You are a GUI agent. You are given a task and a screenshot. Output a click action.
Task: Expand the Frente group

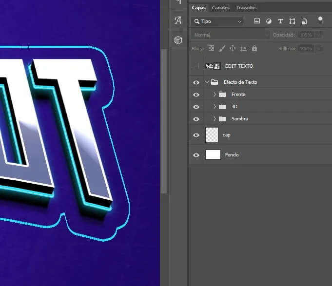point(215,95)
